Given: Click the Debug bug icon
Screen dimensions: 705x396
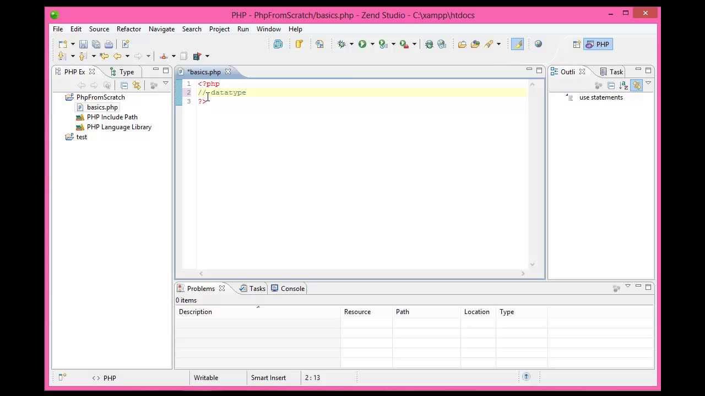Looking at the screenshot, I should tap(341, 45).
